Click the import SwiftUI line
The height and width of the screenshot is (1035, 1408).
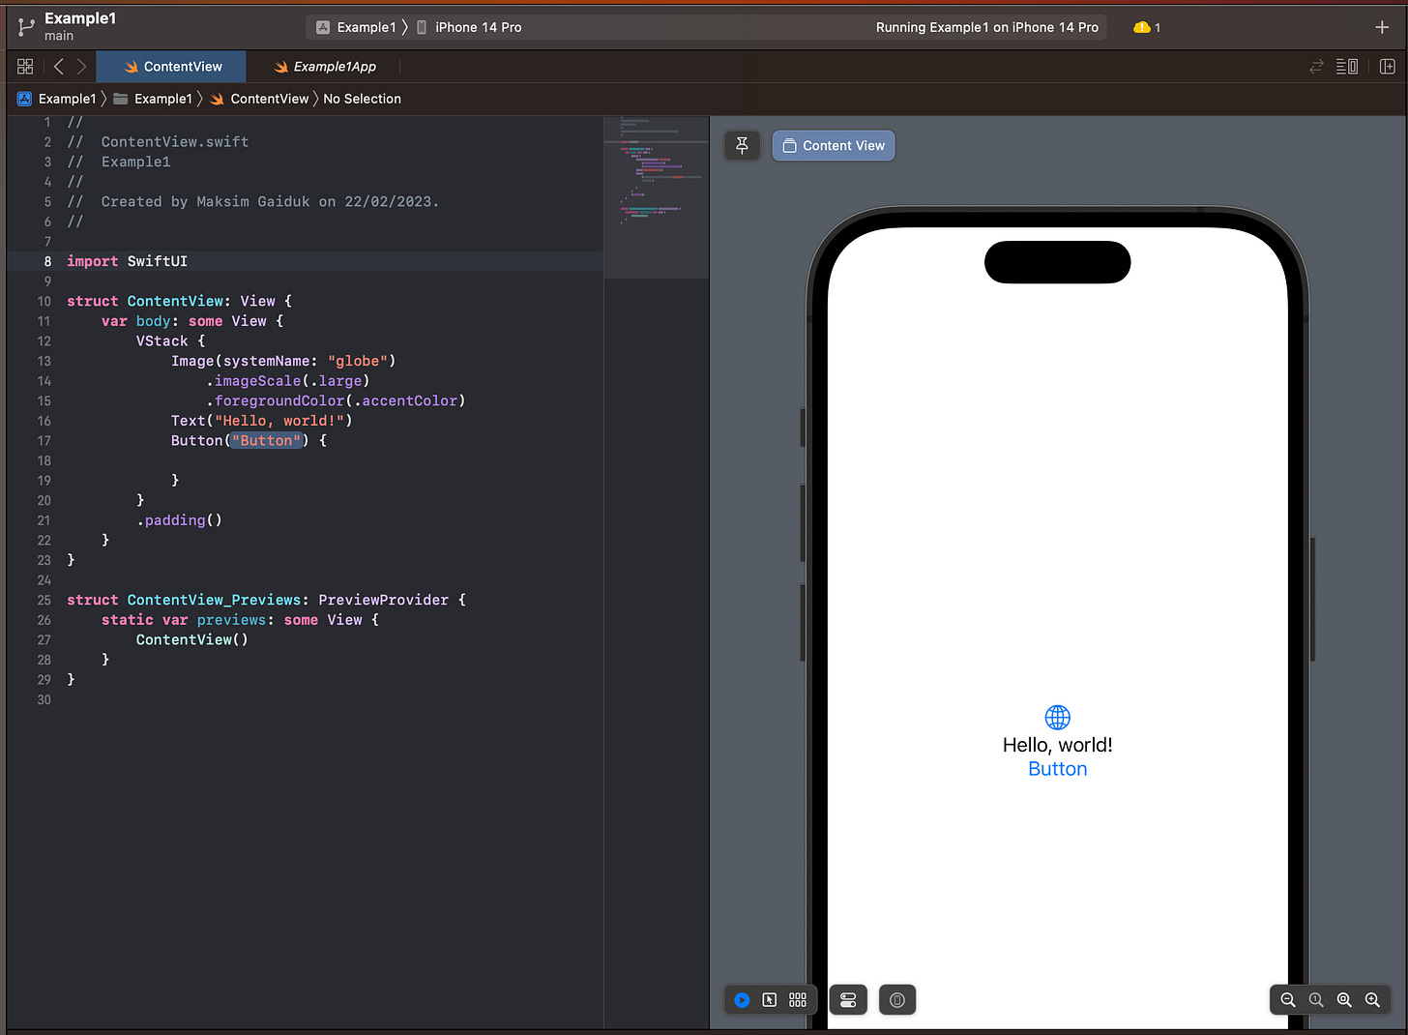pos(127,261)
